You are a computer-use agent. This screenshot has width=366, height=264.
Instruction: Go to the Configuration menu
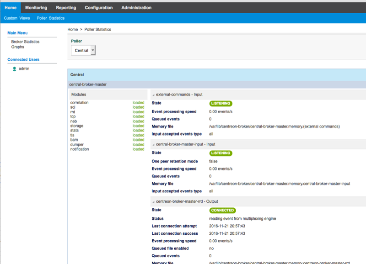click(x=98, y=8)
